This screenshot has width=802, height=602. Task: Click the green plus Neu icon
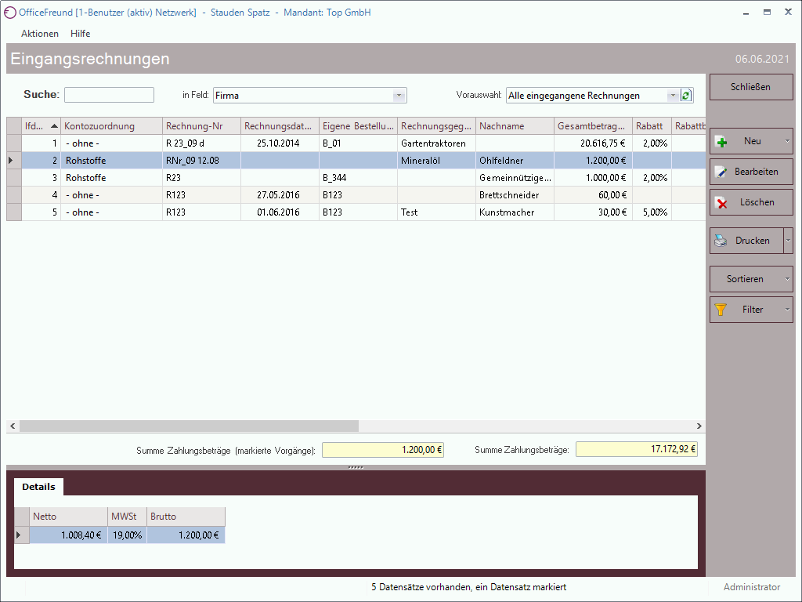click(721, 142)
